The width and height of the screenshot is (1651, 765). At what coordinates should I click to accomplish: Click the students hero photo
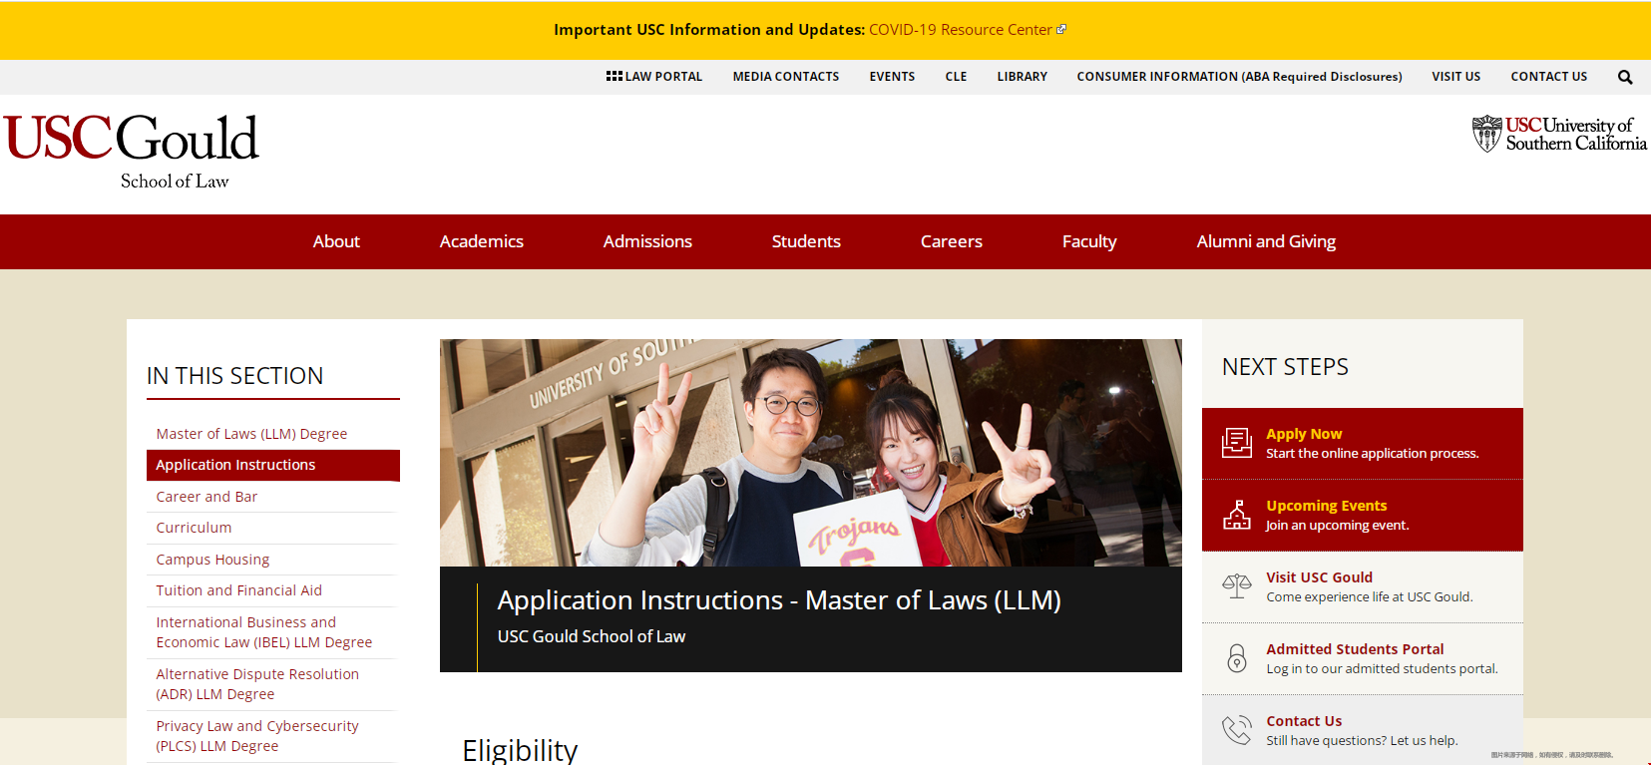point(811,453)
